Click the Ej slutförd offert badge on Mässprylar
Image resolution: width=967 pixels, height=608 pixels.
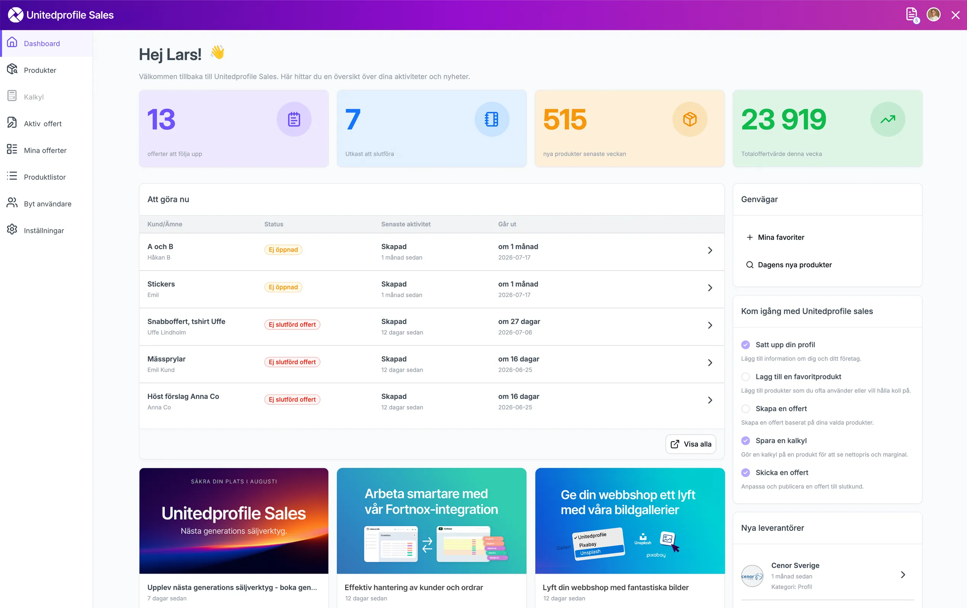292,362
